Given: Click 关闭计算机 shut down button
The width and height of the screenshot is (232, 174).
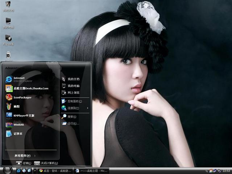Looking at the screenshot, I should coord(46,163).
